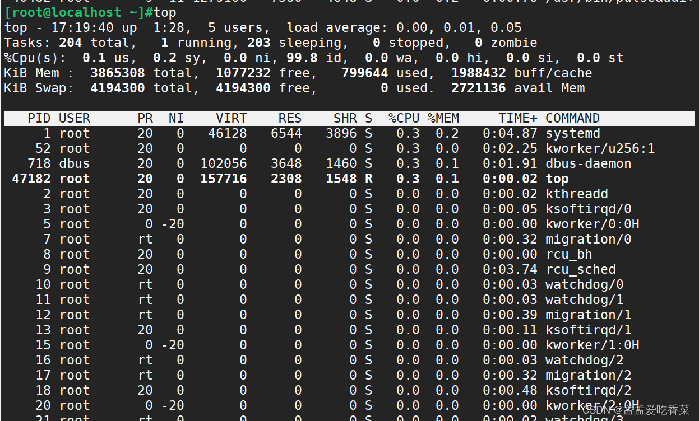Click the USER column header
The width and height of the screenshot is (699, 421).
click(75, 118)
